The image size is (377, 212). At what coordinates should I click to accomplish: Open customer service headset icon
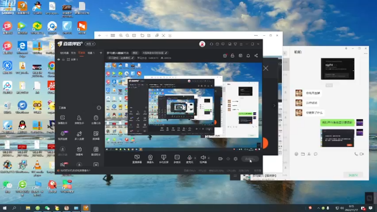[211, 44]
